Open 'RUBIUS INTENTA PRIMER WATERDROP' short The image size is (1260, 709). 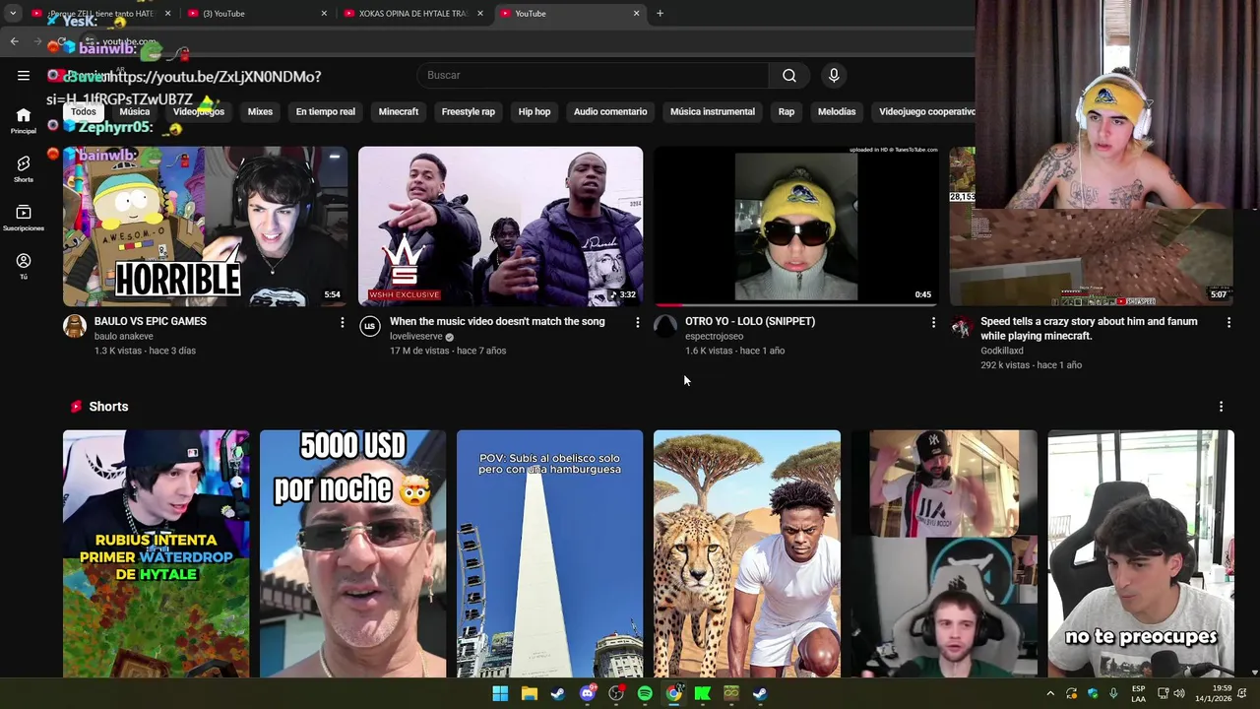pos(156,553)
